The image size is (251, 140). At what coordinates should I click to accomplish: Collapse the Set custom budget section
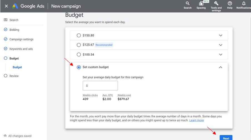pos(220,67)
